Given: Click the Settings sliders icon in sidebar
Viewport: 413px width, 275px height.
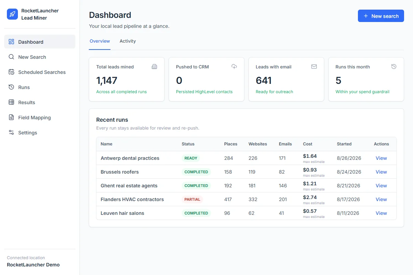Looking at the screenshot, I should tap(11, 132).
